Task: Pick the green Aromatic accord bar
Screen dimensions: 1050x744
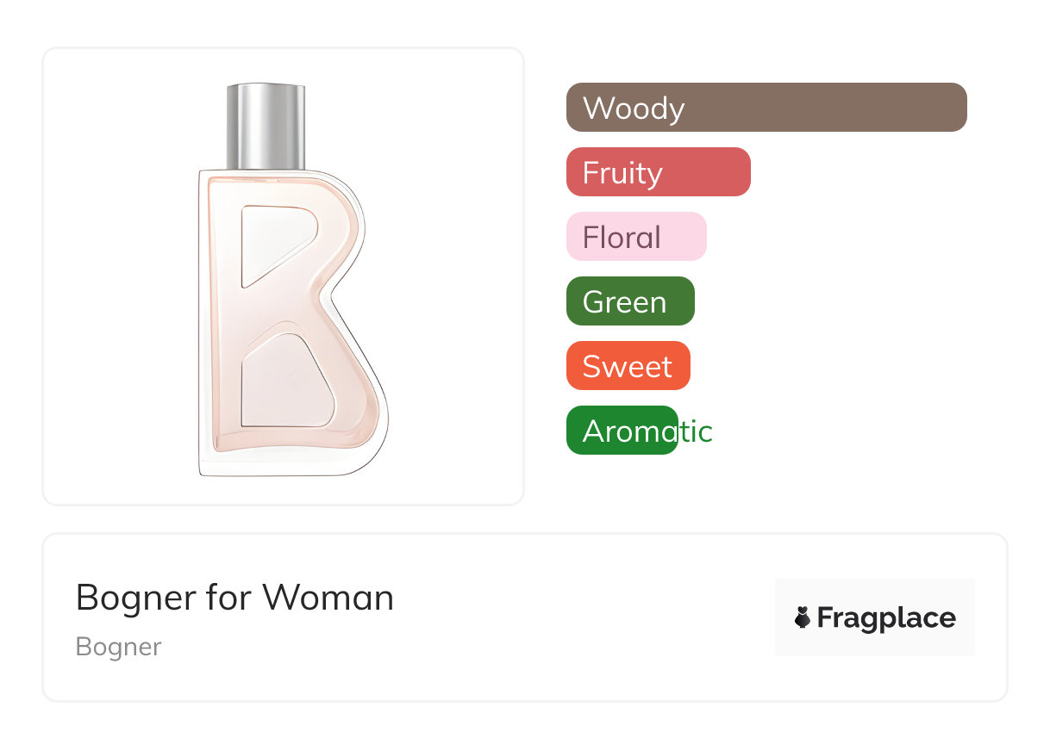Action: 622,431
